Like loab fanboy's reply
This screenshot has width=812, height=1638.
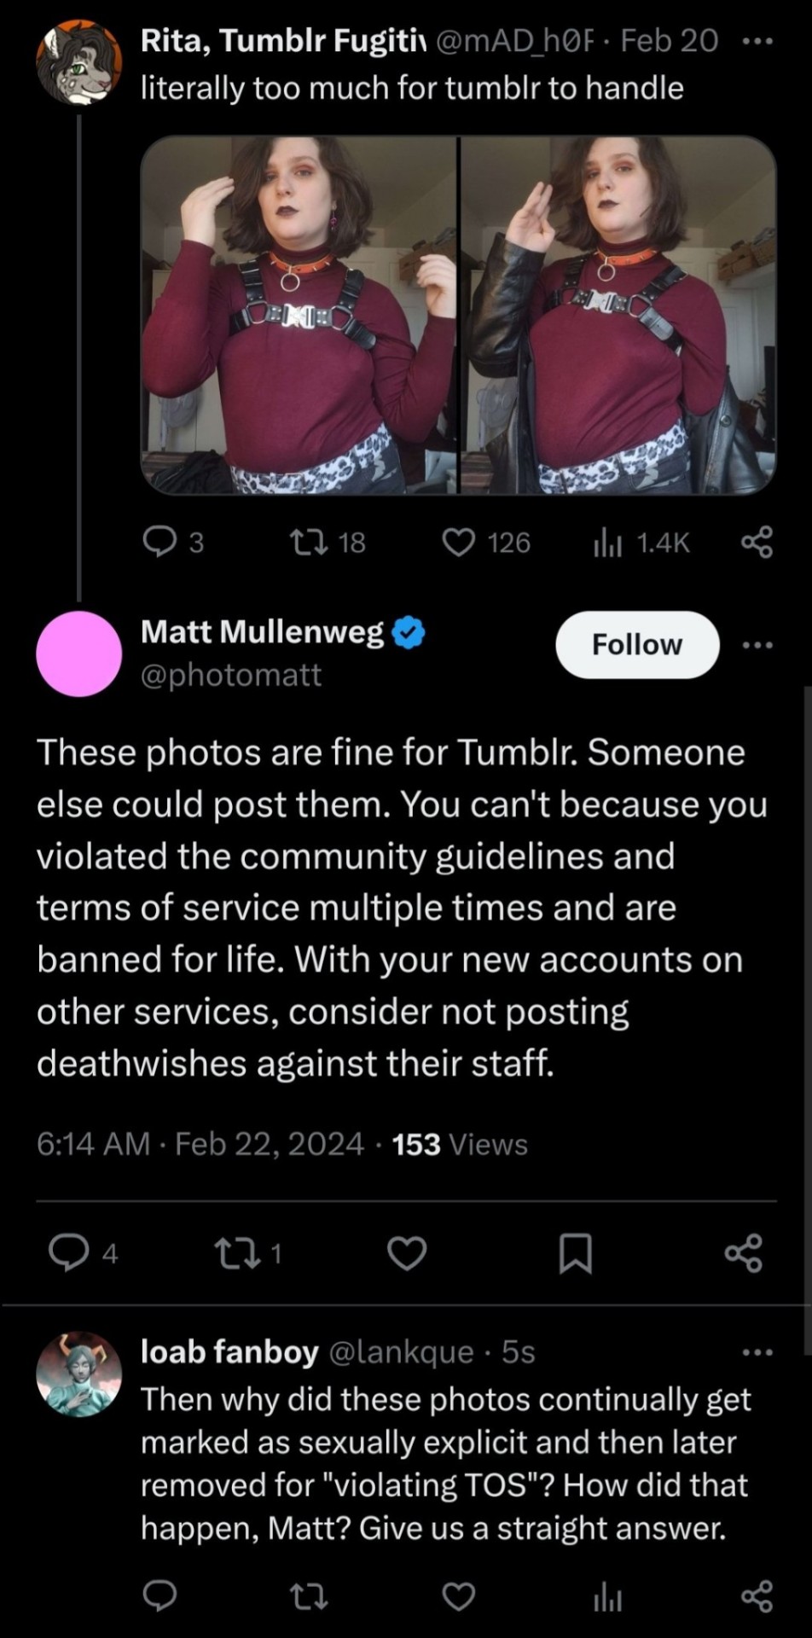[x=459, y=1596]
